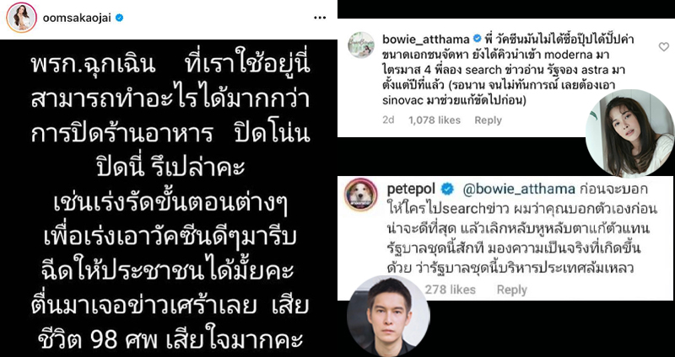
Task: View the 278 likes on petepol's comment
Action: pyautogui.click(x=451, y=290)
